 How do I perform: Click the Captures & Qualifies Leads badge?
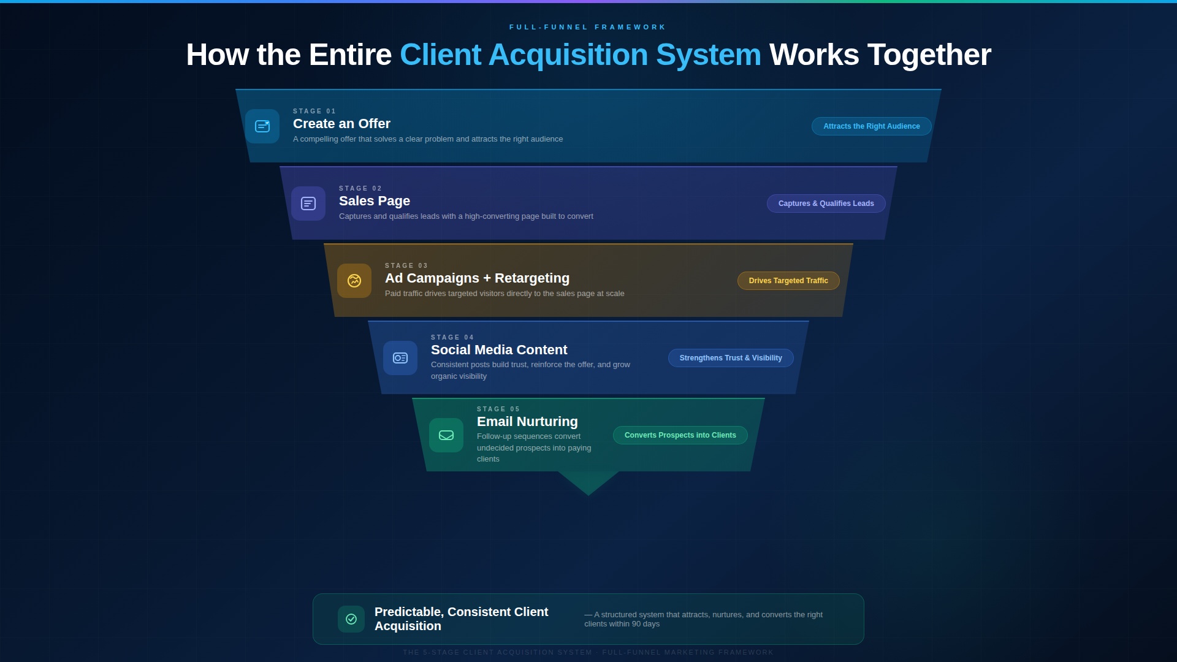pyautogui.click(x=826, y=204)
